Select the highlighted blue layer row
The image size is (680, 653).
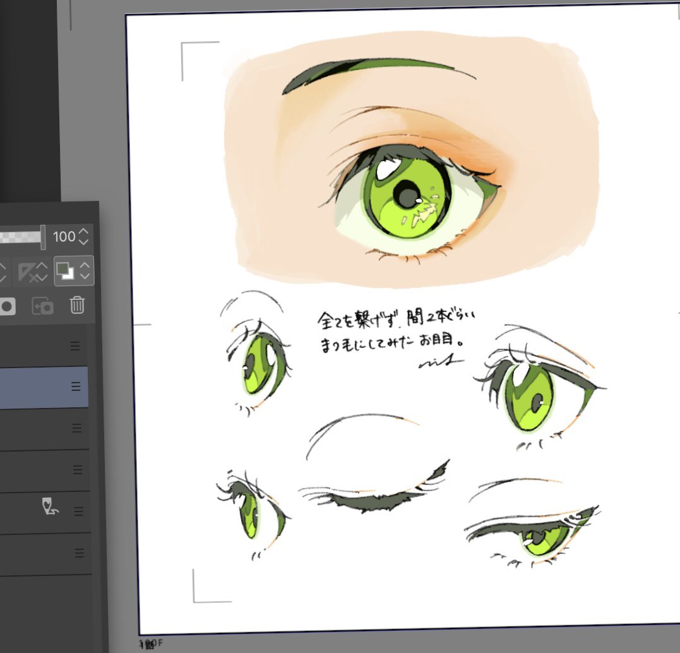(x=38, y=386)
